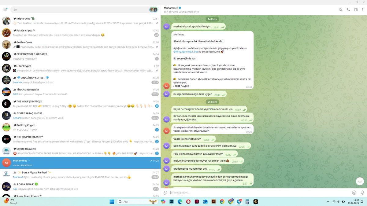Screen dimensions: 367x206
Task: Click the BullFrog Crypto avatar
Action: point(6,127)
